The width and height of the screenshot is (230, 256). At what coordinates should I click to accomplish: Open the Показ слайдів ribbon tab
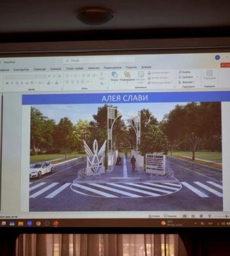(x=75, y=68)
